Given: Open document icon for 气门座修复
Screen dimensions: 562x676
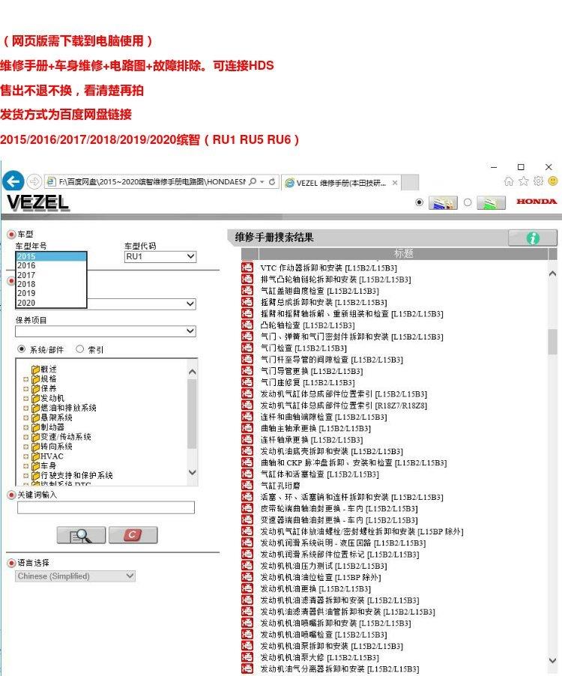Looking at the screenshot, I should pos(247,382).
